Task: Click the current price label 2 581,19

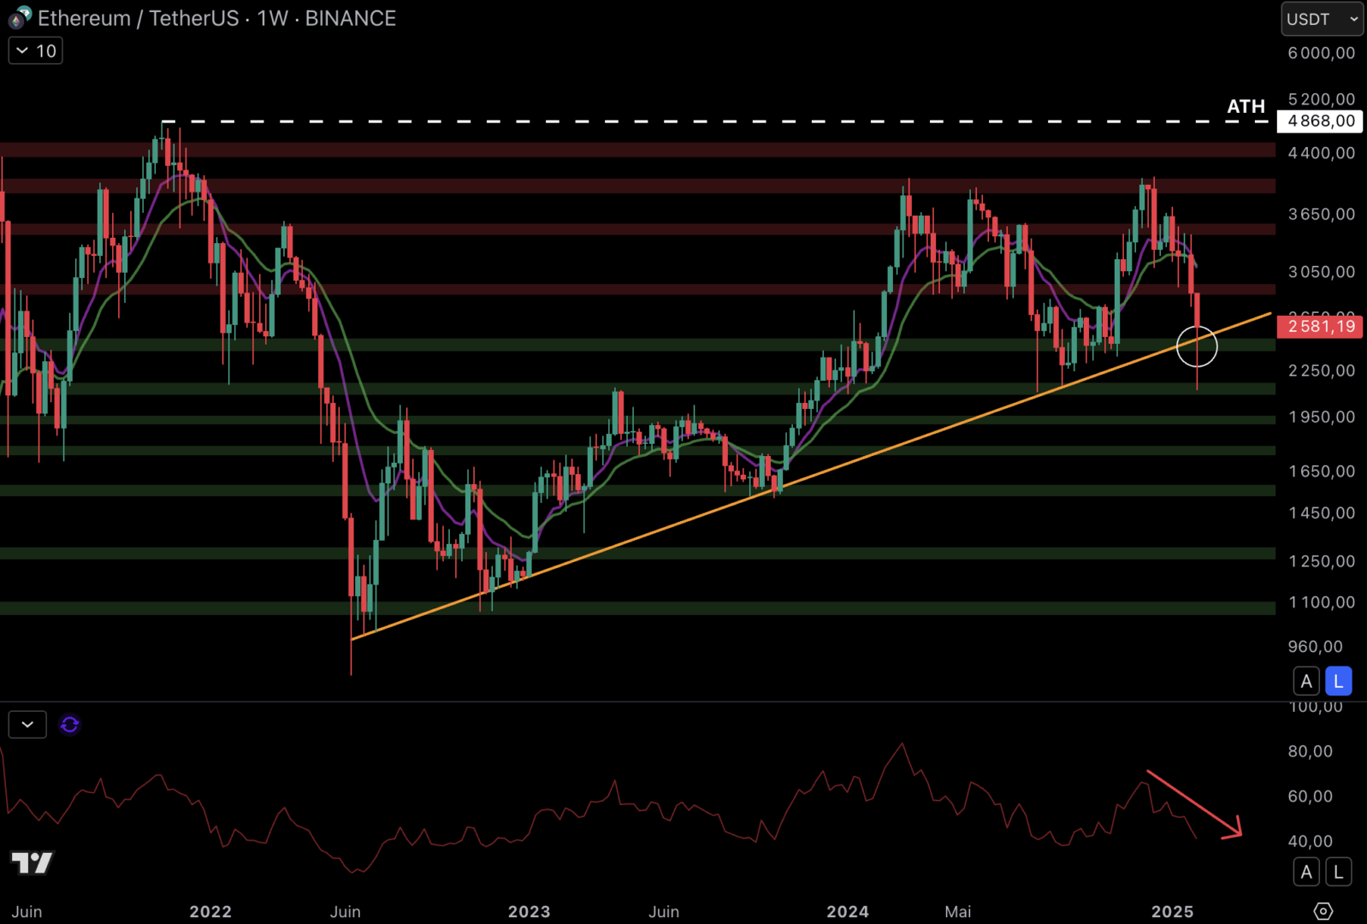Action: 1320,326
